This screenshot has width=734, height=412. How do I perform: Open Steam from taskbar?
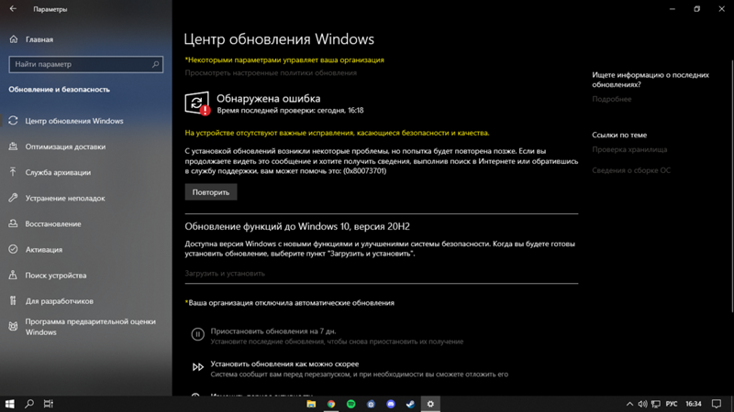(410, 404)
